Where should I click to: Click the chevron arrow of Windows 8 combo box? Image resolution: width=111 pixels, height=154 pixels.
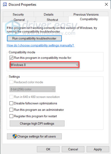(77, 65)
